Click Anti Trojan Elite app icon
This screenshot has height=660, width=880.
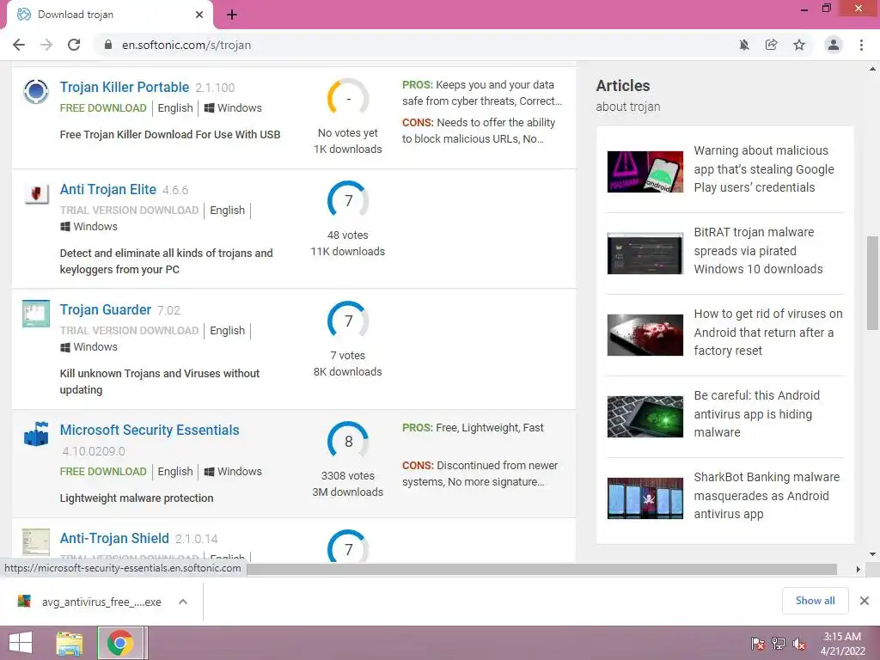(x=36, y=193)
